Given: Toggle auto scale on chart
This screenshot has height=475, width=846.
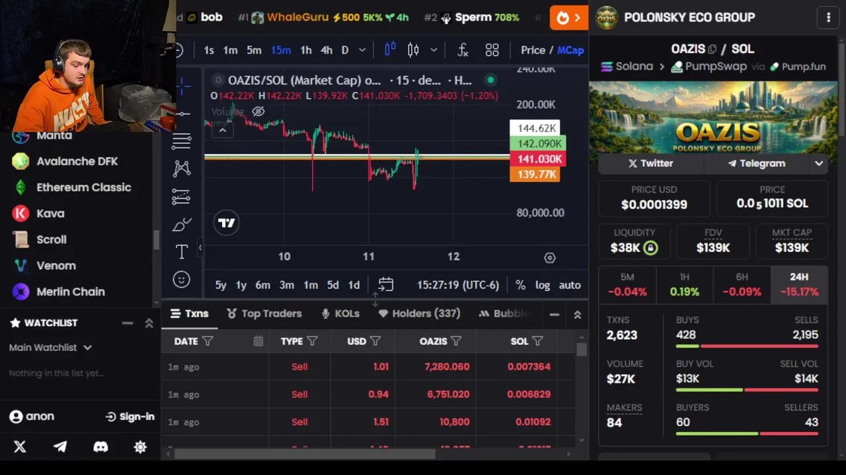Looking at the screenshot, I should pyautogui.click(x=570, y=285).
